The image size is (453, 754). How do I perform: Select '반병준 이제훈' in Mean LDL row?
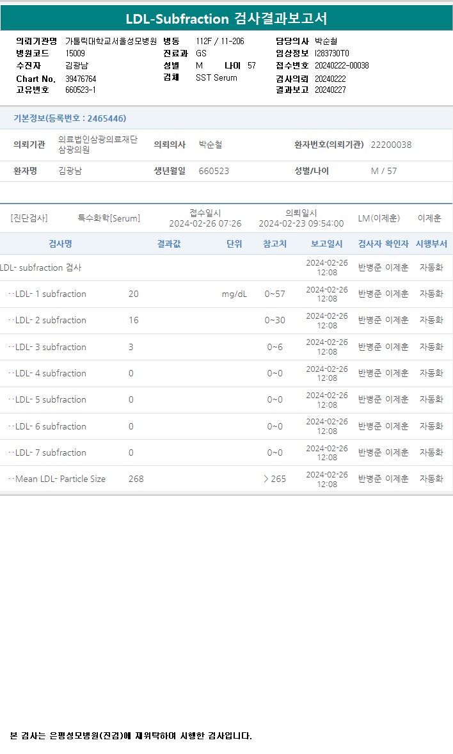[383, 479]
